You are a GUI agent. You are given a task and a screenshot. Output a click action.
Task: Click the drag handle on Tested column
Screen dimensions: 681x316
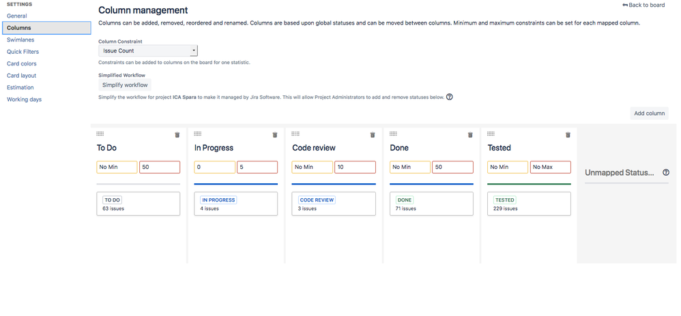pos(491,133)
